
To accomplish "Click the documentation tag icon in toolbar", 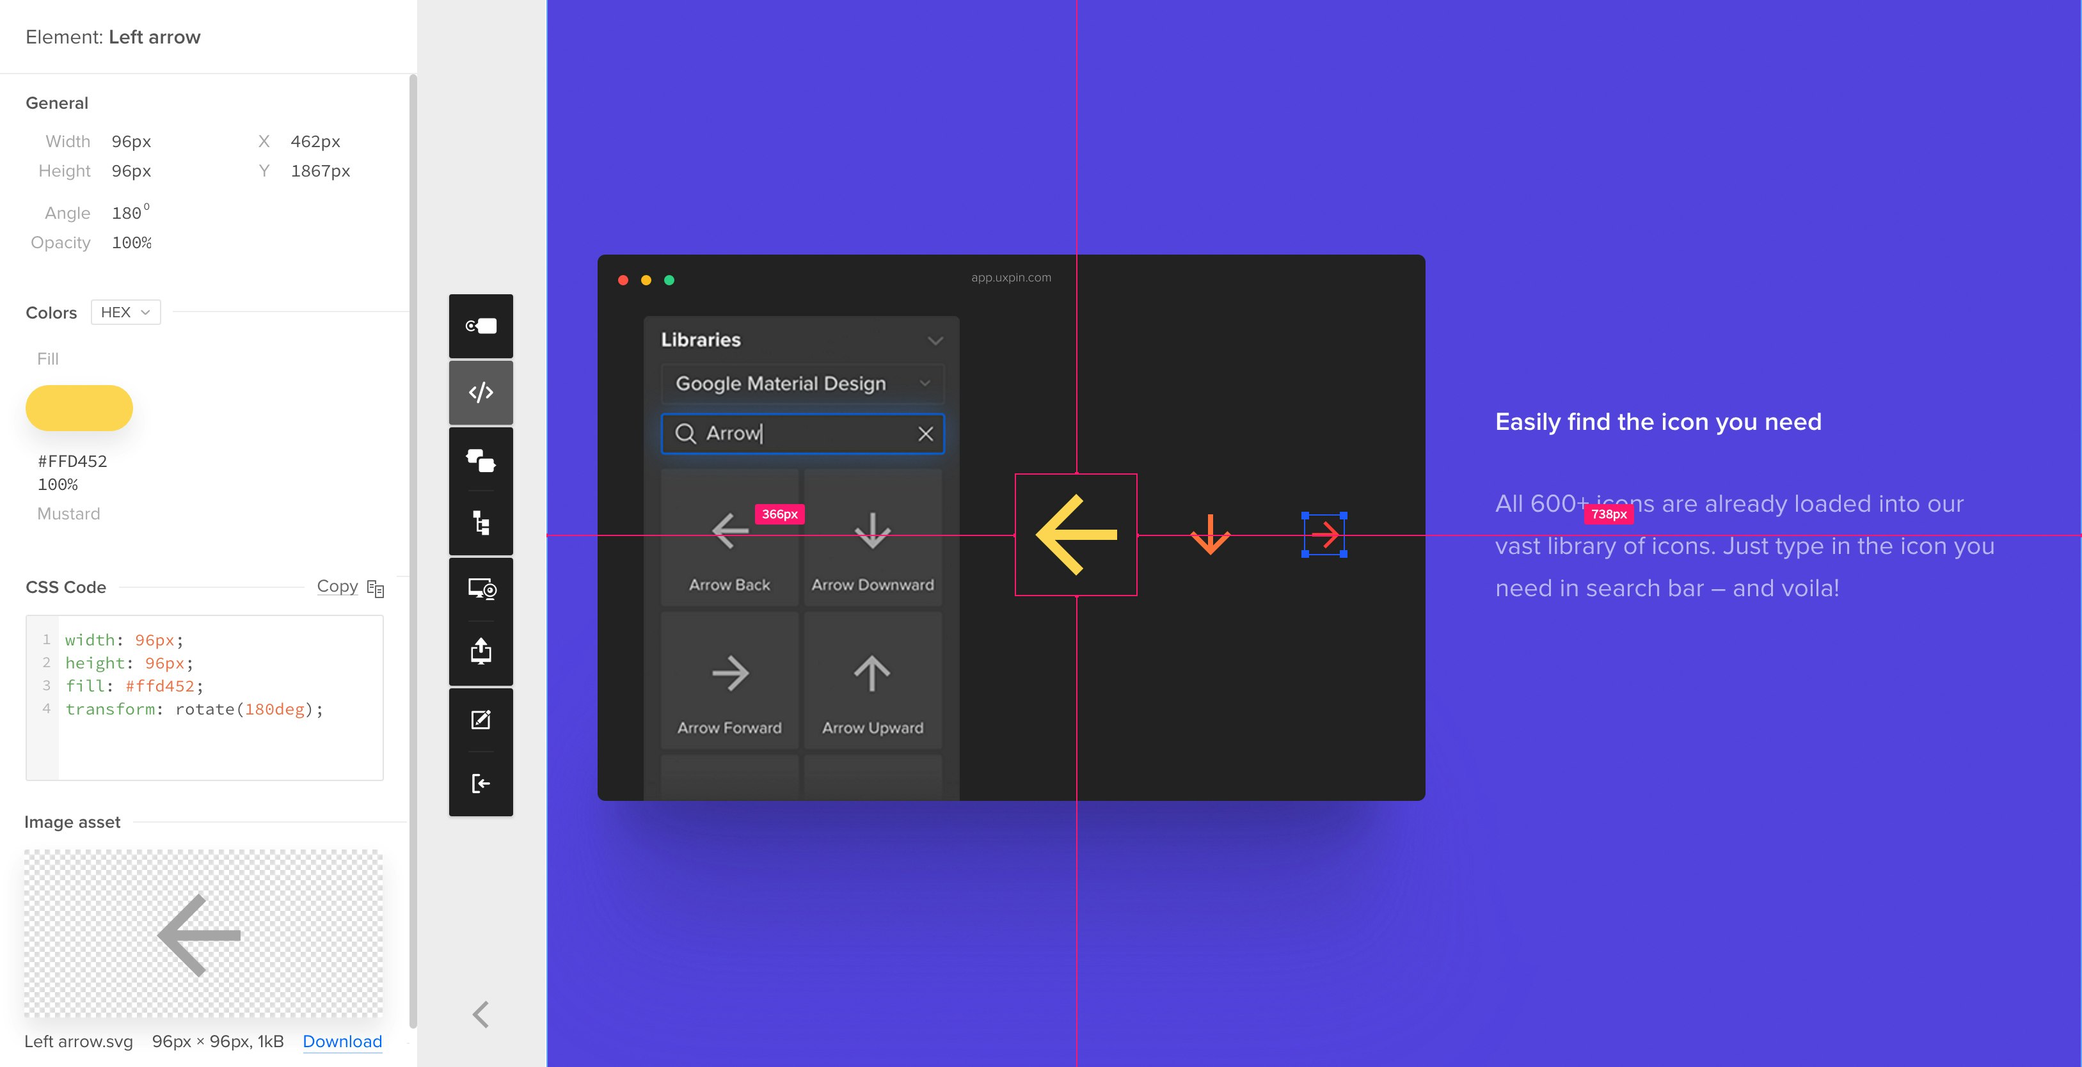I will coord(481,326).
